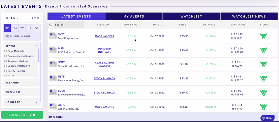Sort by 1D Impact column

[x=211, y=25]
